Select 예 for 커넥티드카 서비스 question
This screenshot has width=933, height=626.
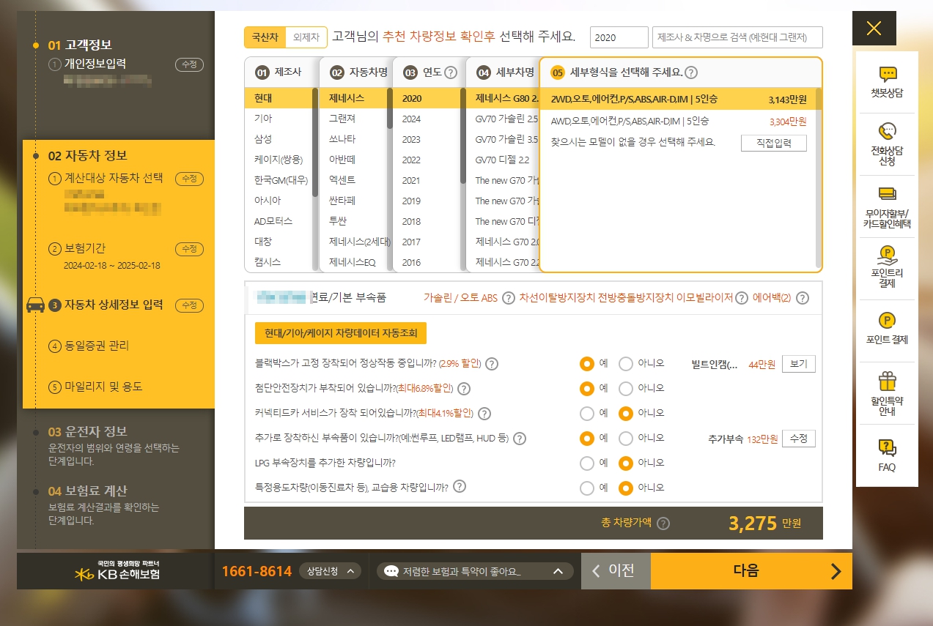point(586,414)
